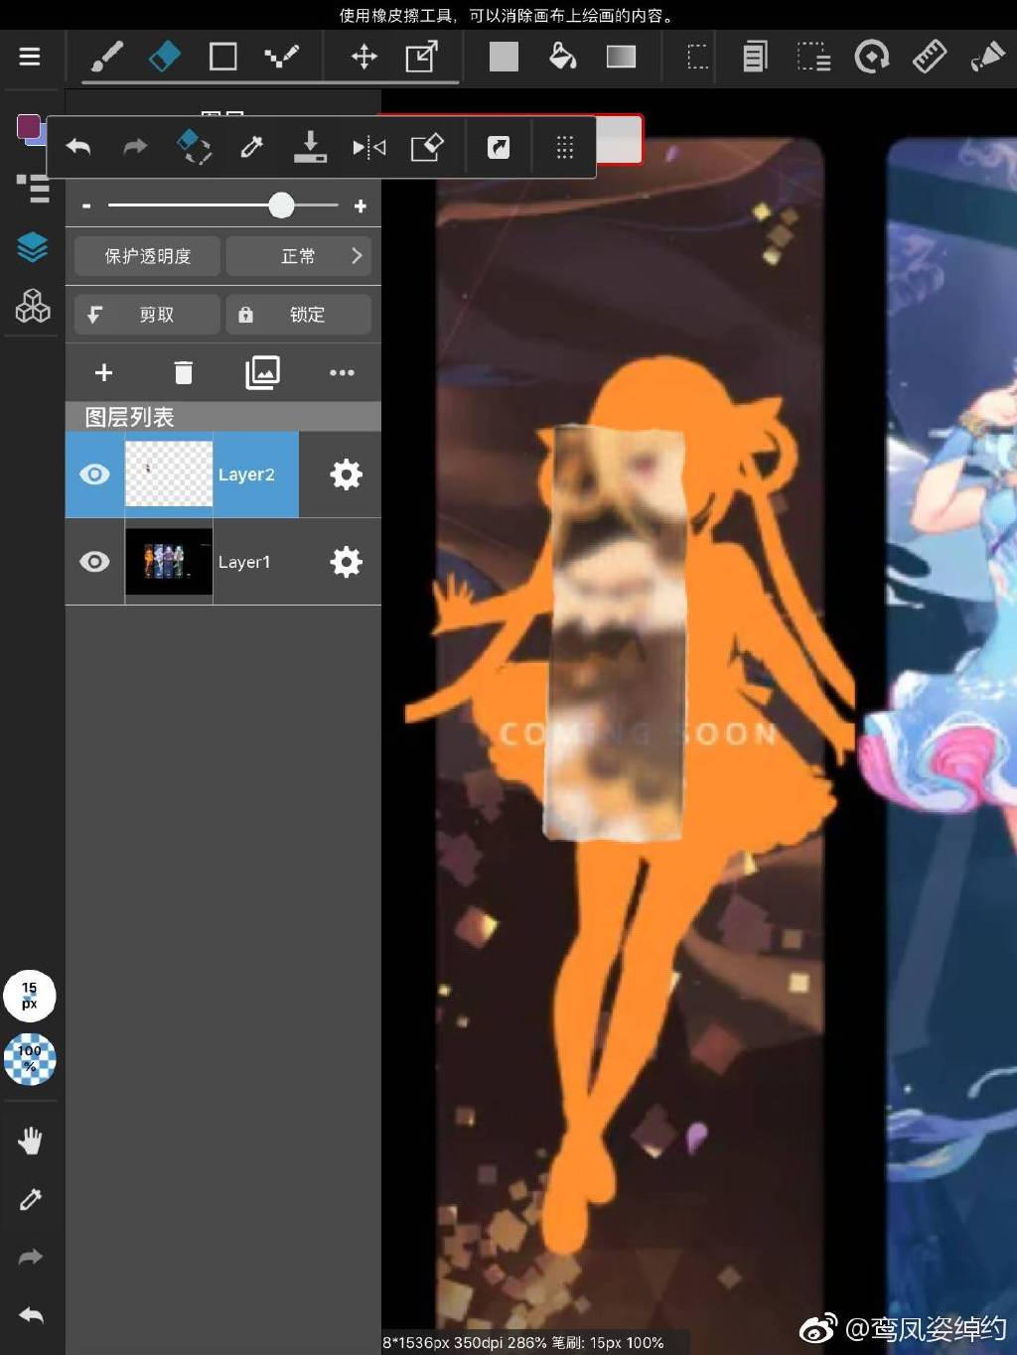The height and width of the screenshot is (1355, 1017).
Task: Increase opacity with plus button
Action: coord(361,205)
